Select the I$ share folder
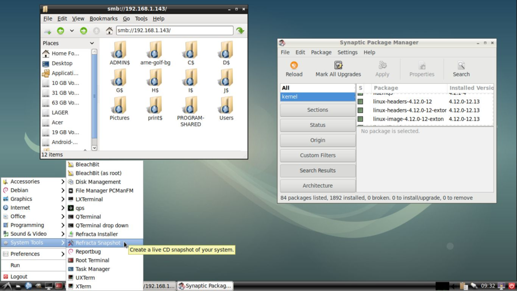This screenshot has width=517, height=291. tap(191, 81)
